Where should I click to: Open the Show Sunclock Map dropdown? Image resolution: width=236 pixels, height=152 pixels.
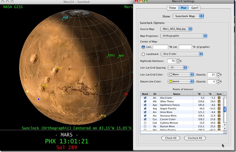188,16
